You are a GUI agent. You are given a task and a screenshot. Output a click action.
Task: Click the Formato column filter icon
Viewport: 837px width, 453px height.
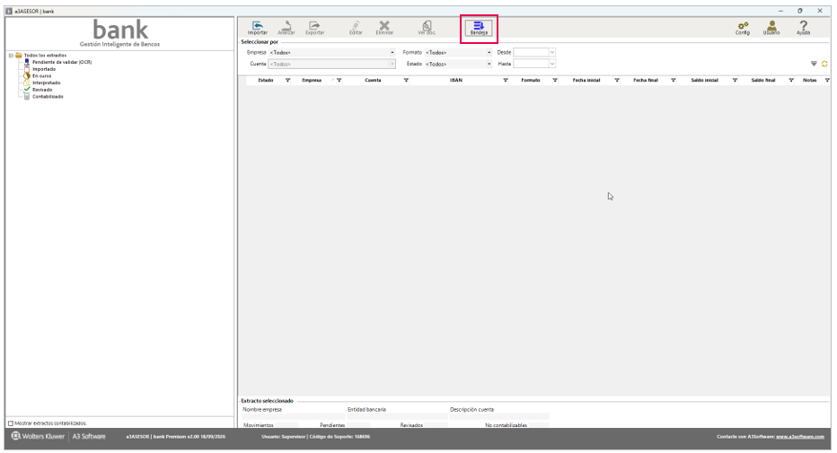coord(555,81)
